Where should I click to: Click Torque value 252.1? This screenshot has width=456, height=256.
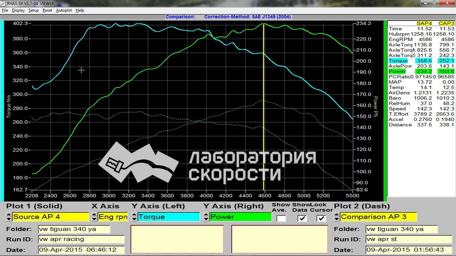446,61
